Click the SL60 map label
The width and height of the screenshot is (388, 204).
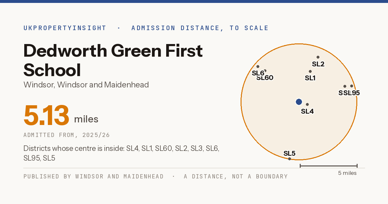265,78
